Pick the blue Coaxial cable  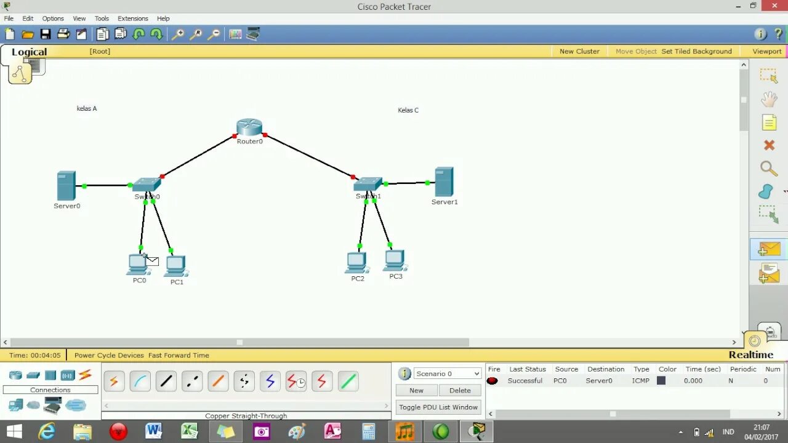coord(270,381)
